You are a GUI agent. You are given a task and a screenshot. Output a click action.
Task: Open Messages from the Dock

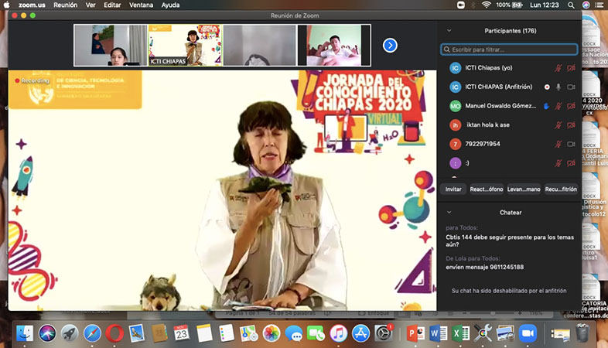(x=293, y=333)
